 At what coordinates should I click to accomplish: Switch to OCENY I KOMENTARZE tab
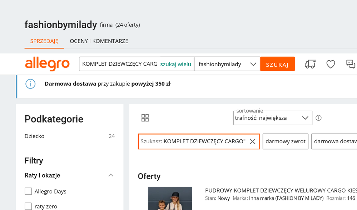[99, 41]
